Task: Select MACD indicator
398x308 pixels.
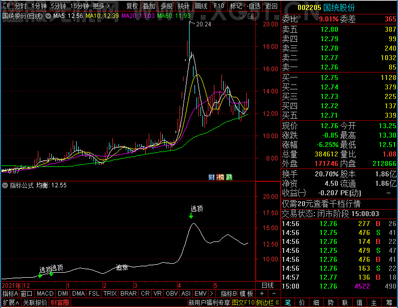Action: 45,294
